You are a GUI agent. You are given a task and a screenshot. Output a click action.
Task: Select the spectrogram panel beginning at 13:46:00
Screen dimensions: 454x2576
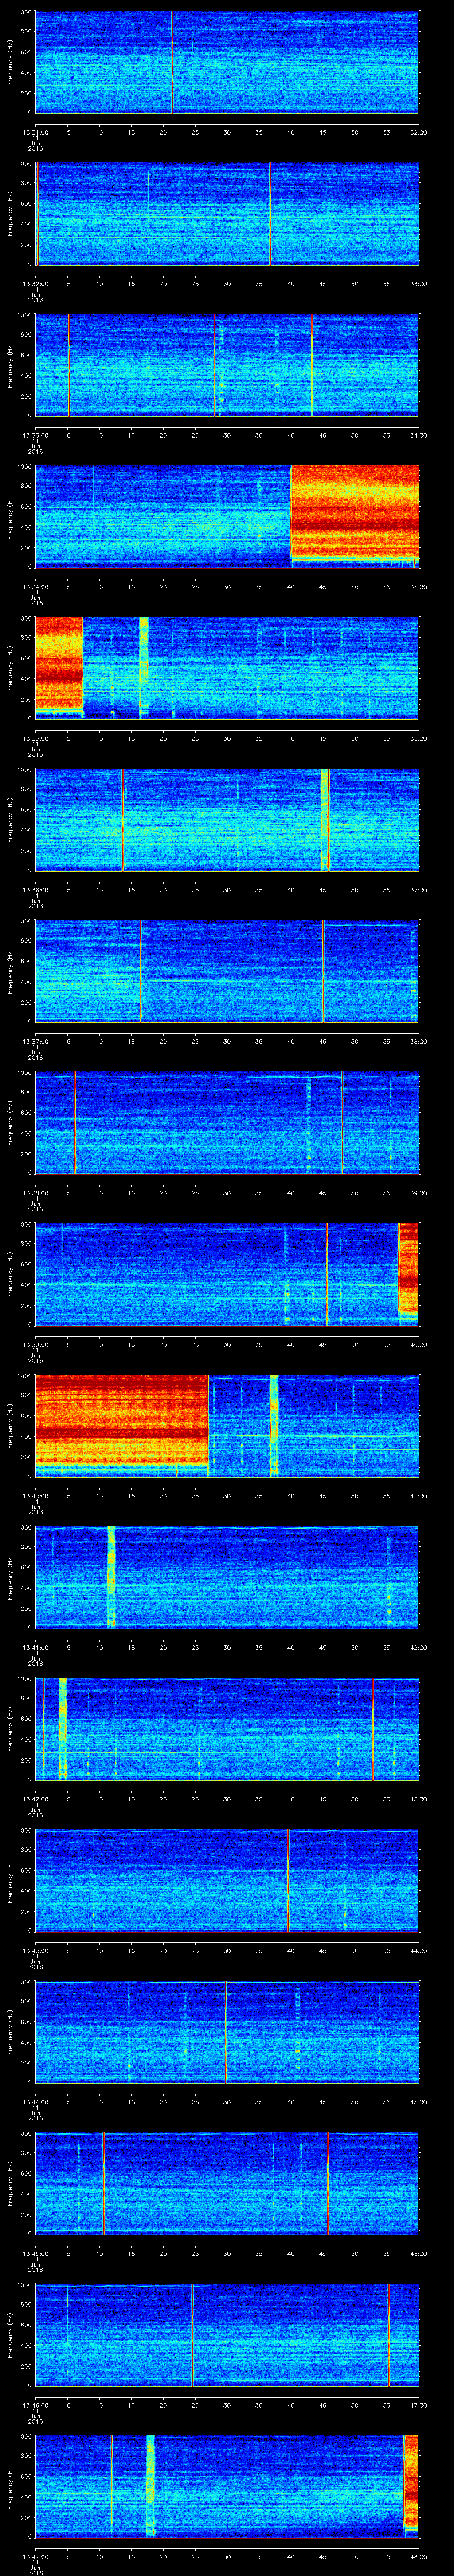227,2334
